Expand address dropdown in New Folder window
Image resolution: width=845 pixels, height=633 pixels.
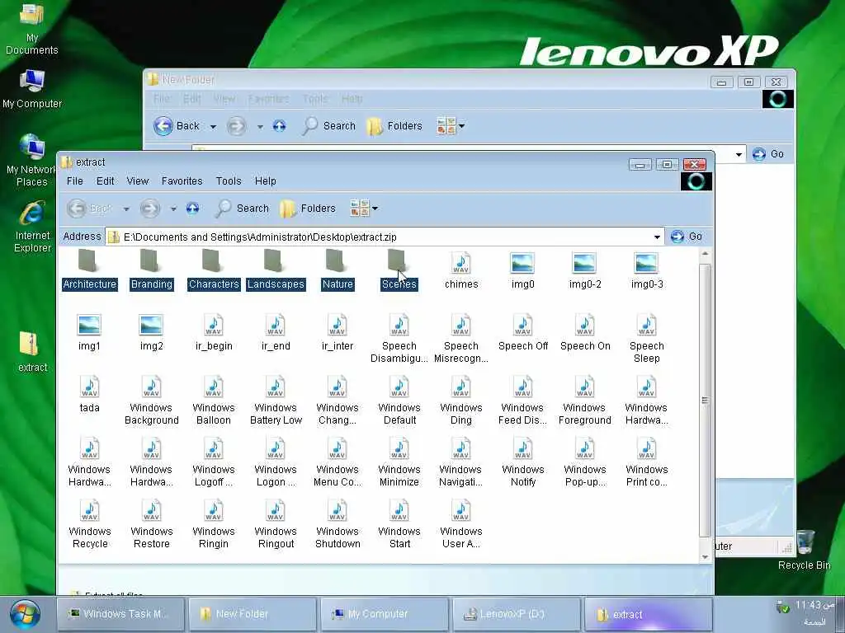(739, 154)
